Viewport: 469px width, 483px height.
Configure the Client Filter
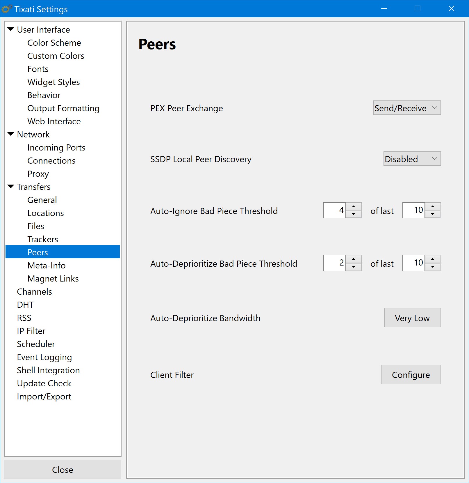pos(411,374)
